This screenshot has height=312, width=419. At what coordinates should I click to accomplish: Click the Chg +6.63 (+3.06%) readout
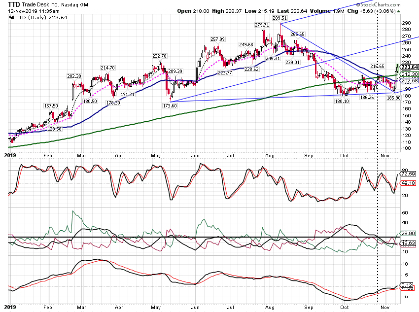pos(372,11)
